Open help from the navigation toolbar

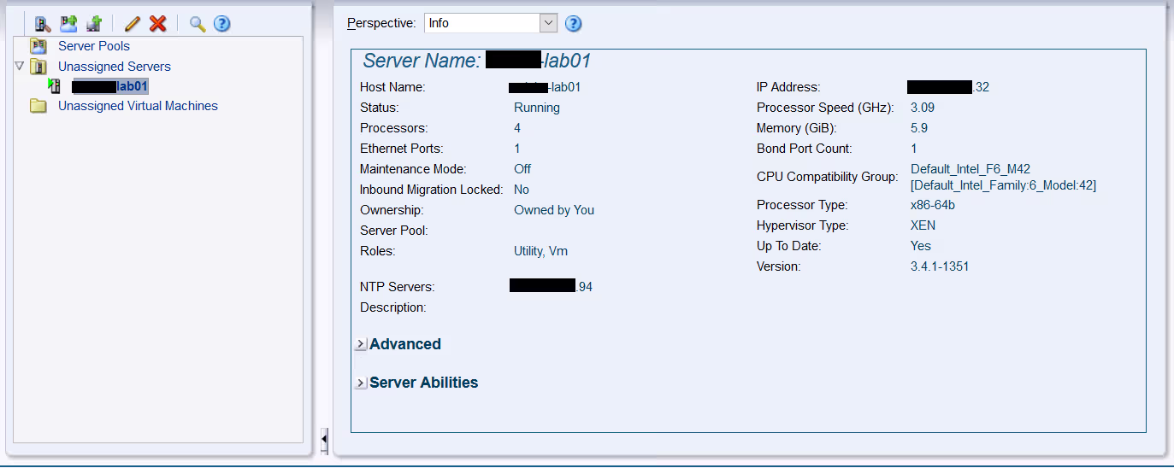coord(222,24)
